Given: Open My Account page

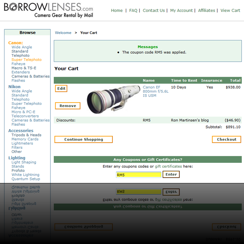Looking at the screenshot, I should pos(181,10).
